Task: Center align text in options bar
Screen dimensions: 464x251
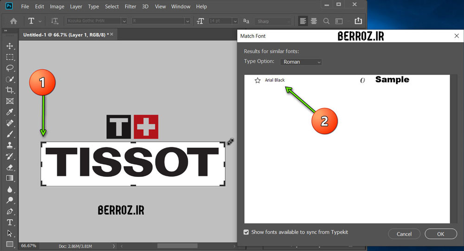Action: 314,21
